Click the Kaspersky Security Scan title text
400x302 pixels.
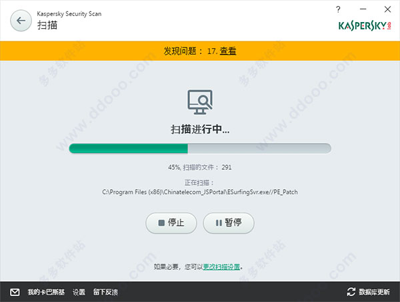click(x=69, y=14)
